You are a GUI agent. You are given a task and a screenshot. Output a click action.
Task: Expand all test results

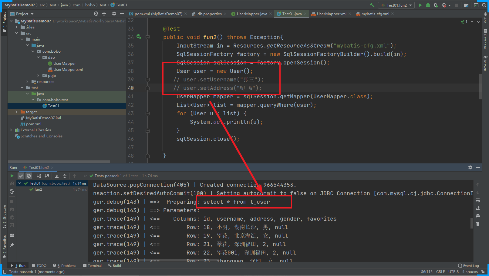[57, 176]
